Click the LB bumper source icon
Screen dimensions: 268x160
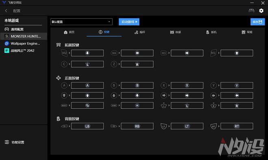[x=64, y=126]
